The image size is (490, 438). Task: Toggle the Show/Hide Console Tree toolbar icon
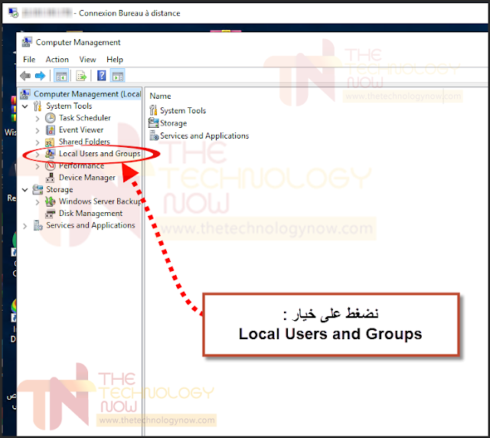[x=61, y=76]
